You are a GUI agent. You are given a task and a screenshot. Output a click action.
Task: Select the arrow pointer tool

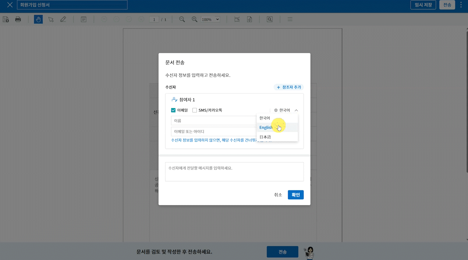(51, 19)
